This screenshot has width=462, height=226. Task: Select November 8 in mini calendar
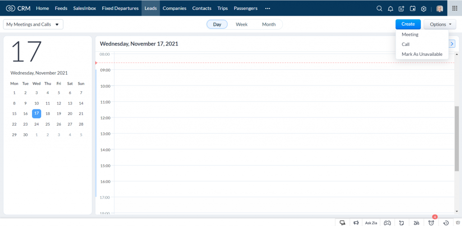pyautogui.click(x=14, y=103)
